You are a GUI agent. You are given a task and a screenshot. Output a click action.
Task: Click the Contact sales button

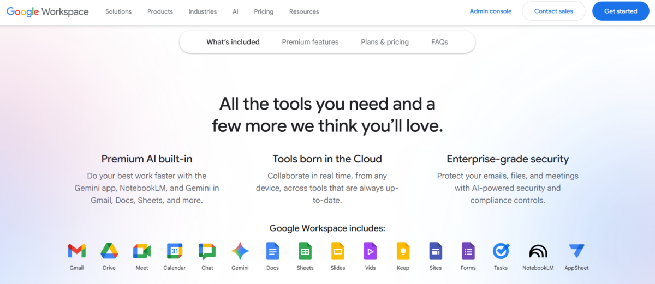coord(553,11)
